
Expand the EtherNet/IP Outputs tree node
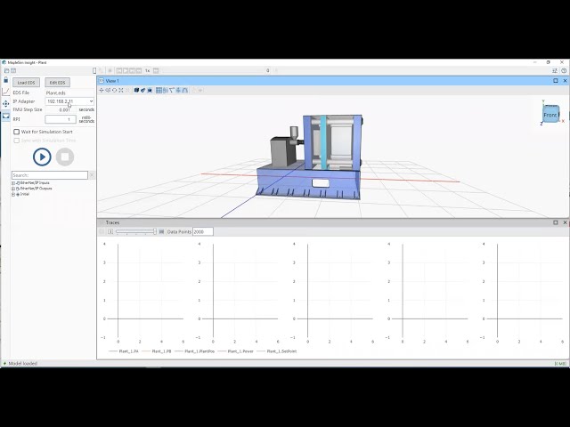pos(13,189)
